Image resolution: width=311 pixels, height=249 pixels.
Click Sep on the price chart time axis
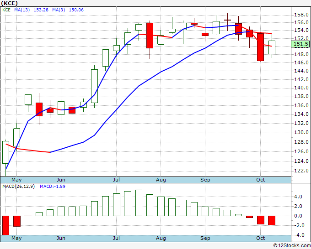tap(205, 180)
